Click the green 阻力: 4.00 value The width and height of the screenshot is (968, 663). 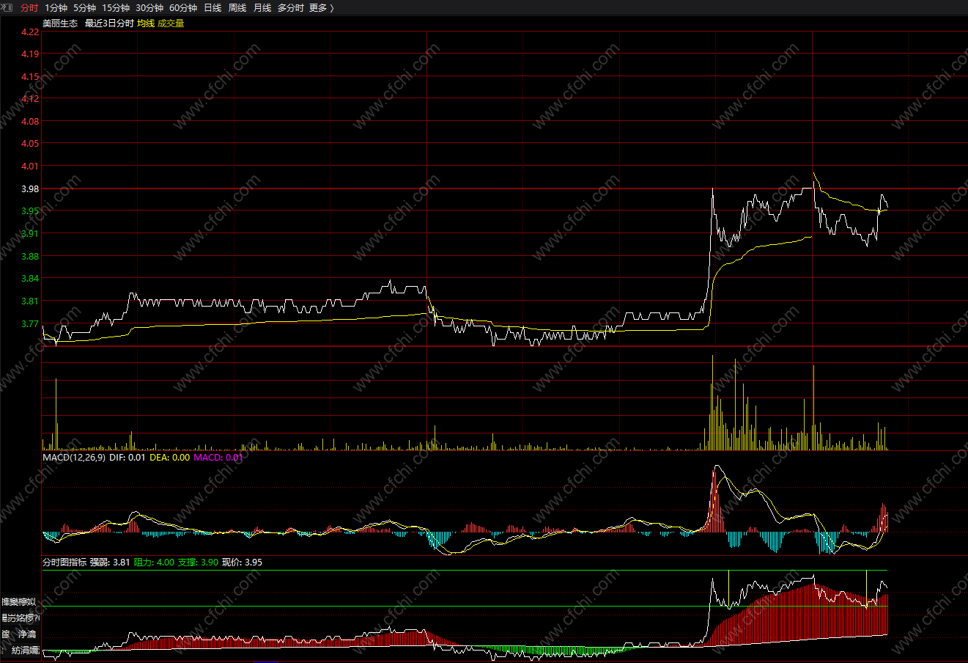click(x=154, y=563)
